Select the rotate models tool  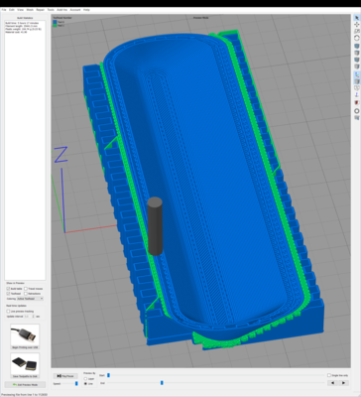point(357,38)
